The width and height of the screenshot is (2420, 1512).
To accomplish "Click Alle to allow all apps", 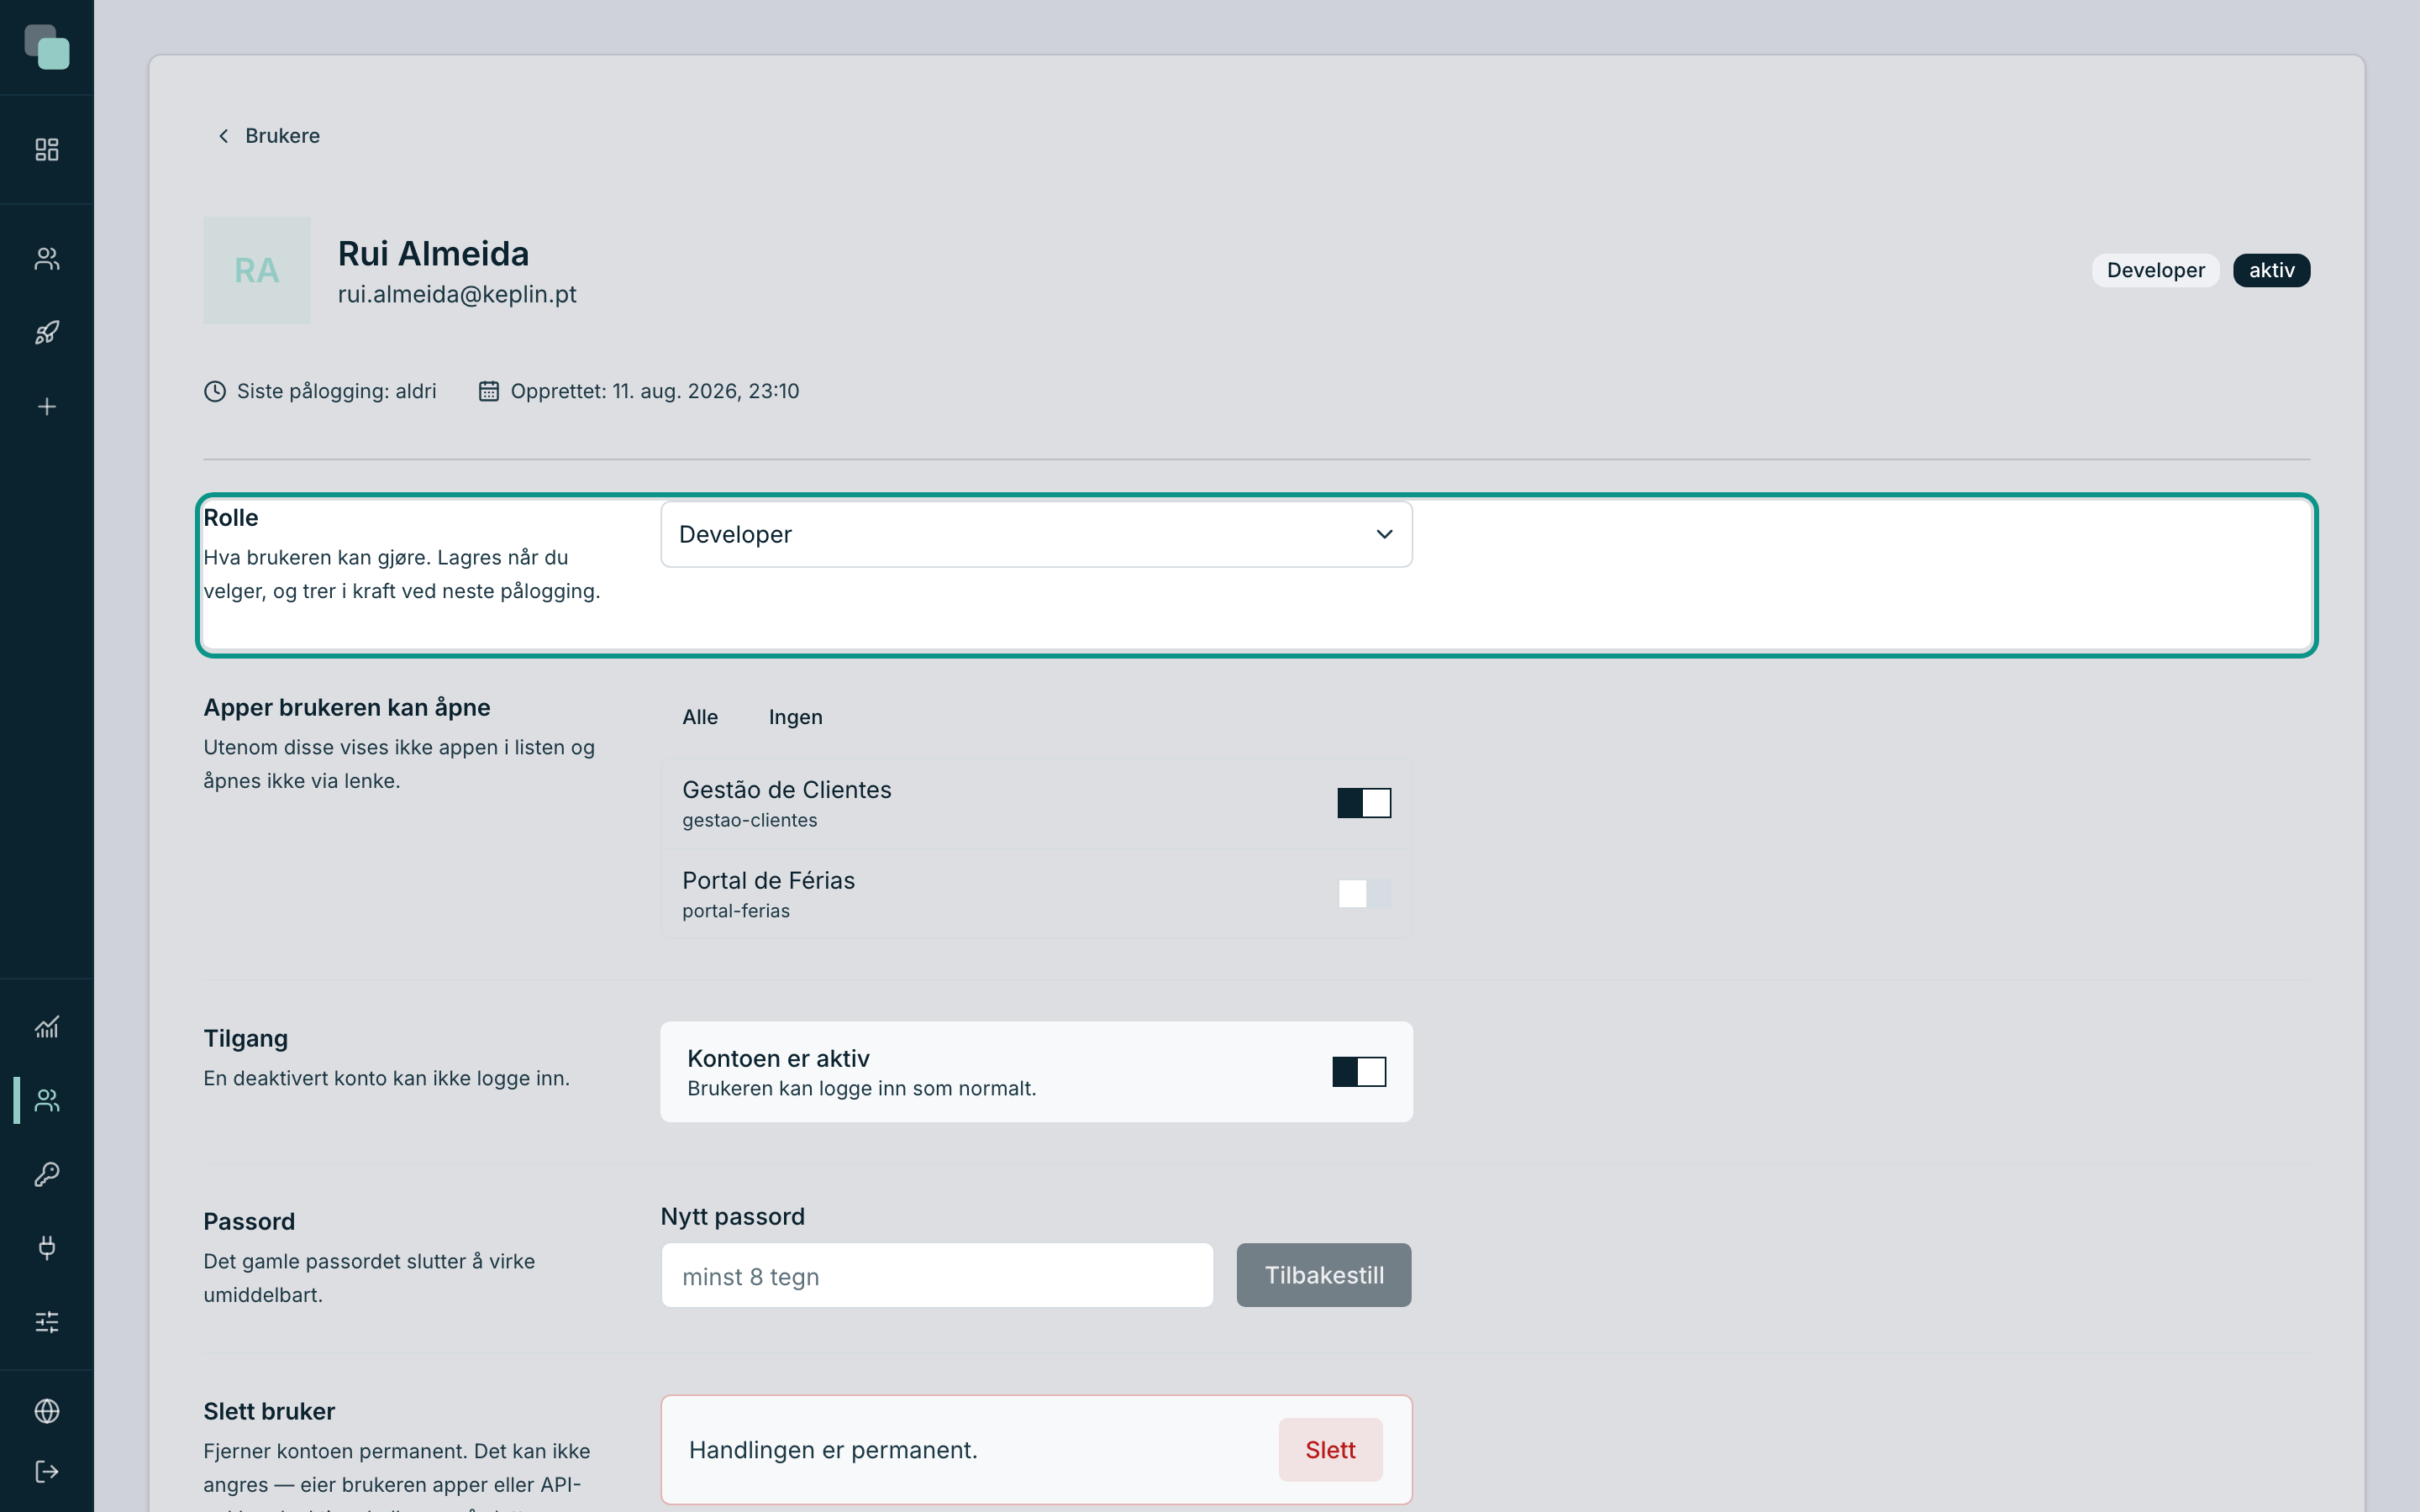I will tap(700, 717).
